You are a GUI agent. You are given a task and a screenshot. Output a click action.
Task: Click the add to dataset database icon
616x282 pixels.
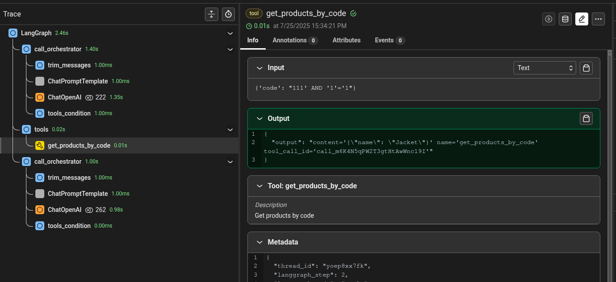565,19
